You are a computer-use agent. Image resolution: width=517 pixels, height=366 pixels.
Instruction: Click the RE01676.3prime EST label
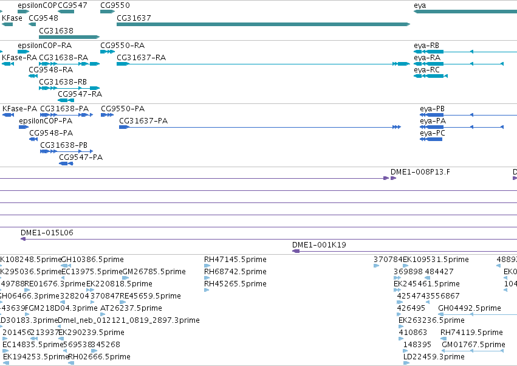(55, 284)
